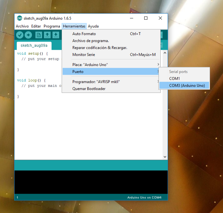Click the editor scrollbar down arrow
Viewport: 223px width, 213px height.
pyautogui.click(x=165, y=157)
